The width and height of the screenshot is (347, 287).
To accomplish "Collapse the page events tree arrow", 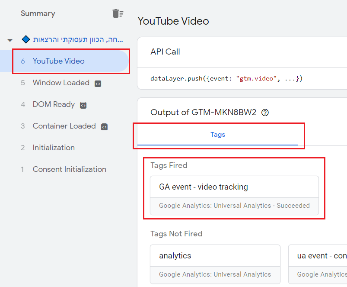I will pyautogui.click(x=10, y=40).
